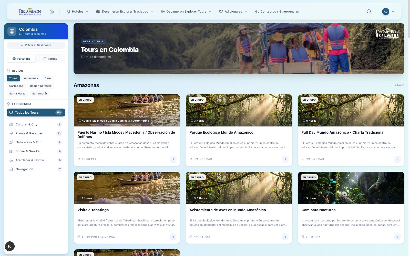Click the Colombia globe icon in sidebar

coord(12,31)
